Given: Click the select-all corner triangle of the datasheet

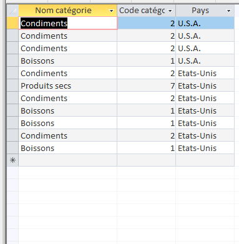Looking at the screenshot, I should (12, 11).
